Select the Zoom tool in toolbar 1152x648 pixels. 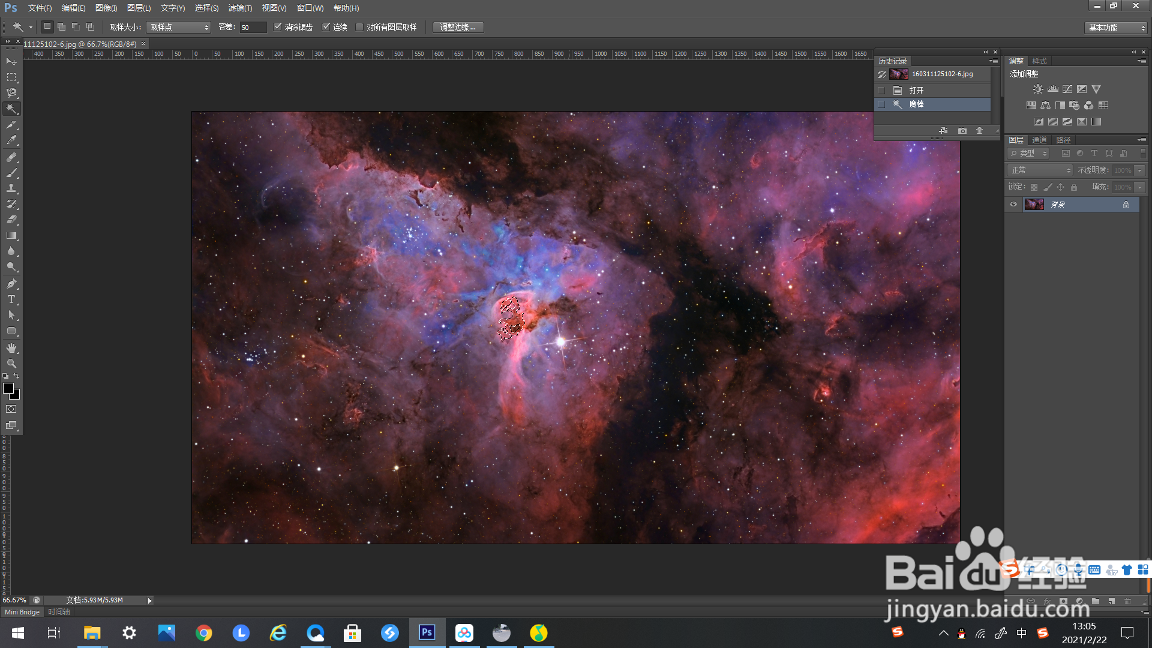tap(11, 364)
